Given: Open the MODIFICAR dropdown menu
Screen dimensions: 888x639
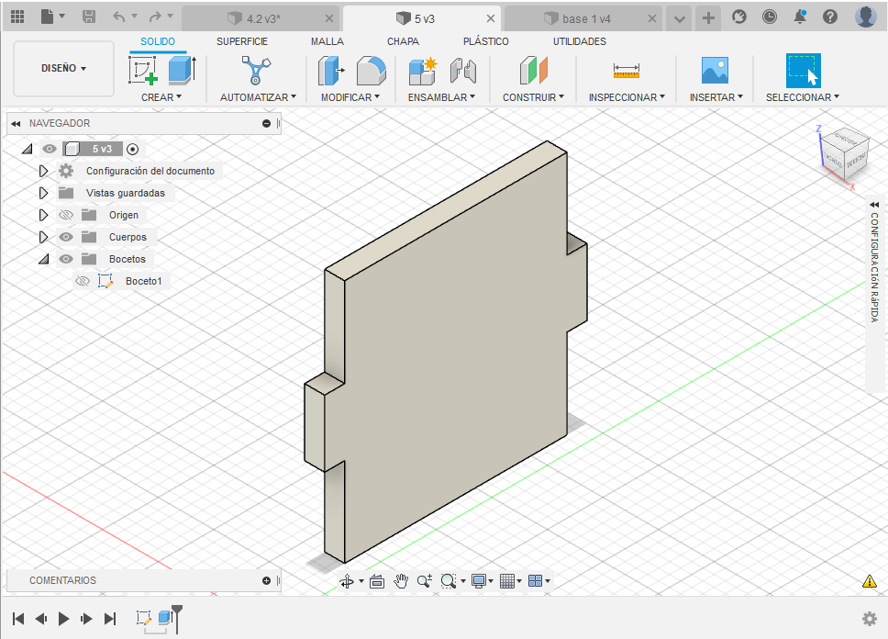Looking at the screenshot, I should 350,97.
